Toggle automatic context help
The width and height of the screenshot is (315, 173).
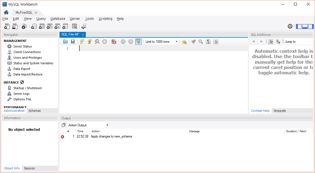point(278,42)
